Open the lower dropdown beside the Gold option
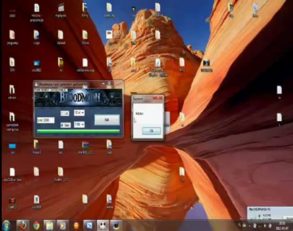The image size is (293, 231). click(x=79, y=124)
